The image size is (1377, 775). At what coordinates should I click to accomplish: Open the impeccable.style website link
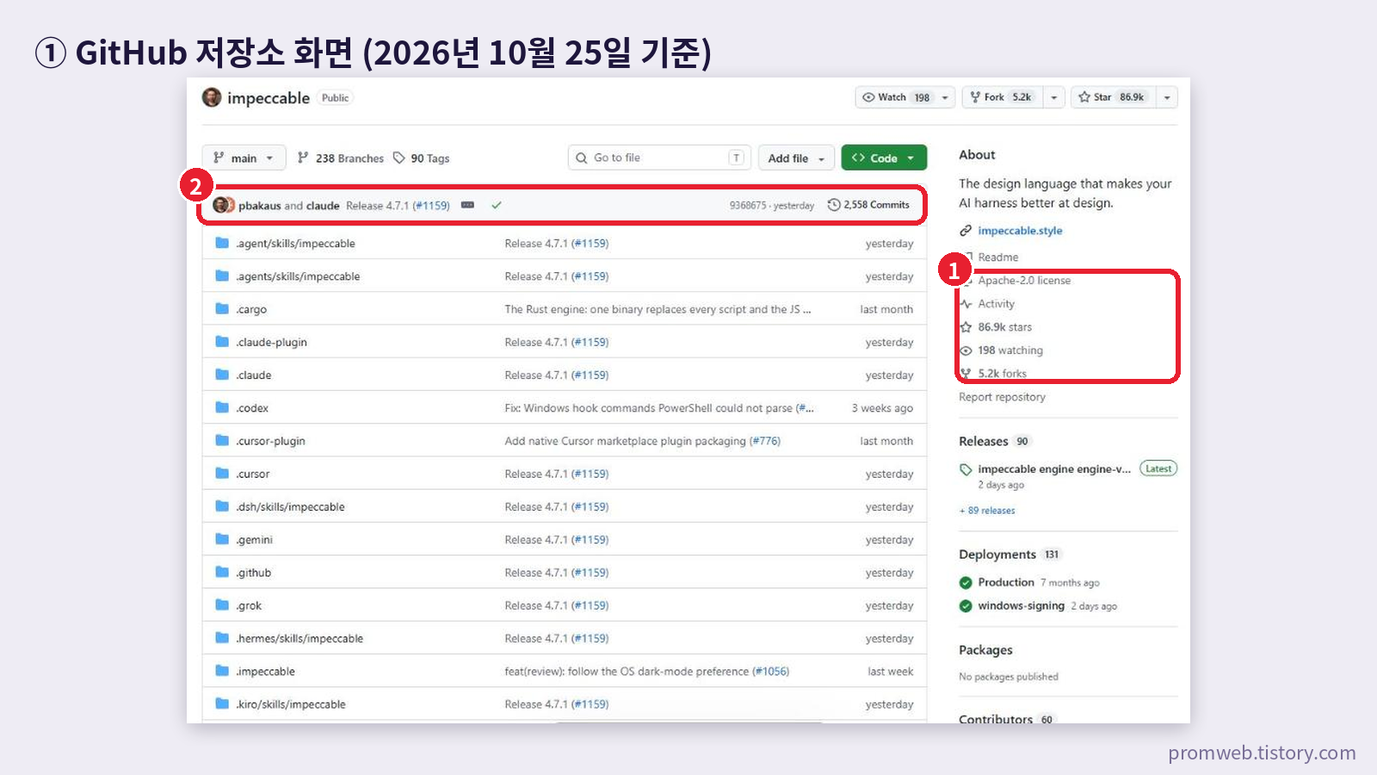1020,231
